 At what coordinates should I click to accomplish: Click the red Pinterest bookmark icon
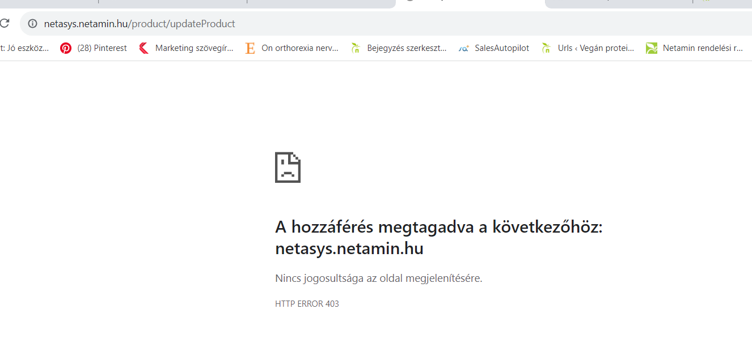pos(66,48)
